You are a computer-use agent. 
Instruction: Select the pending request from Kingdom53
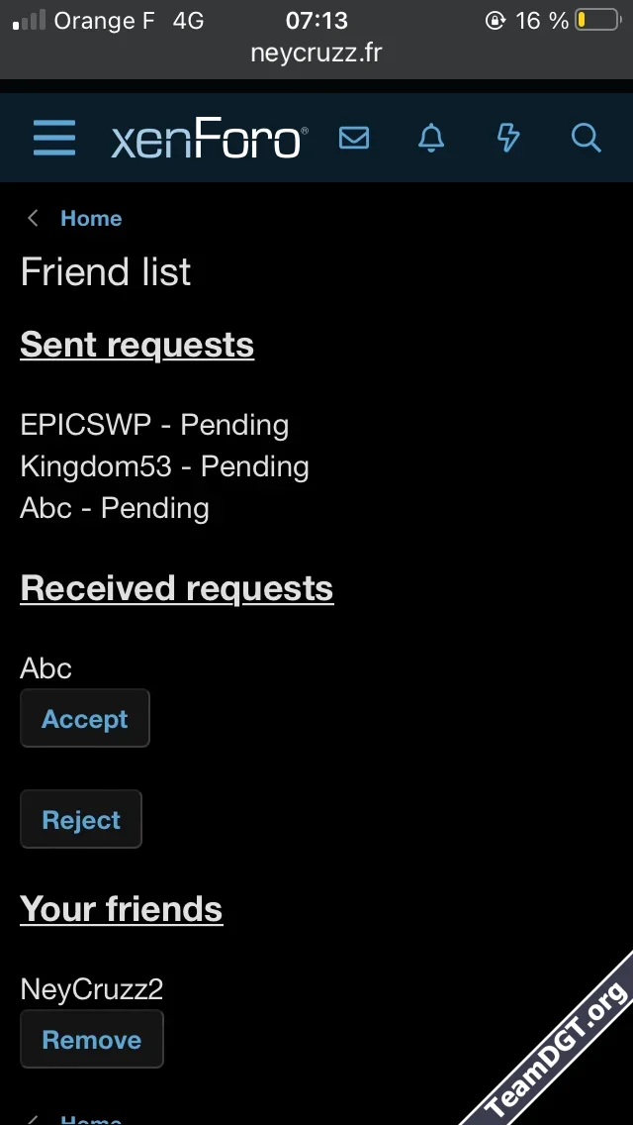164,465
